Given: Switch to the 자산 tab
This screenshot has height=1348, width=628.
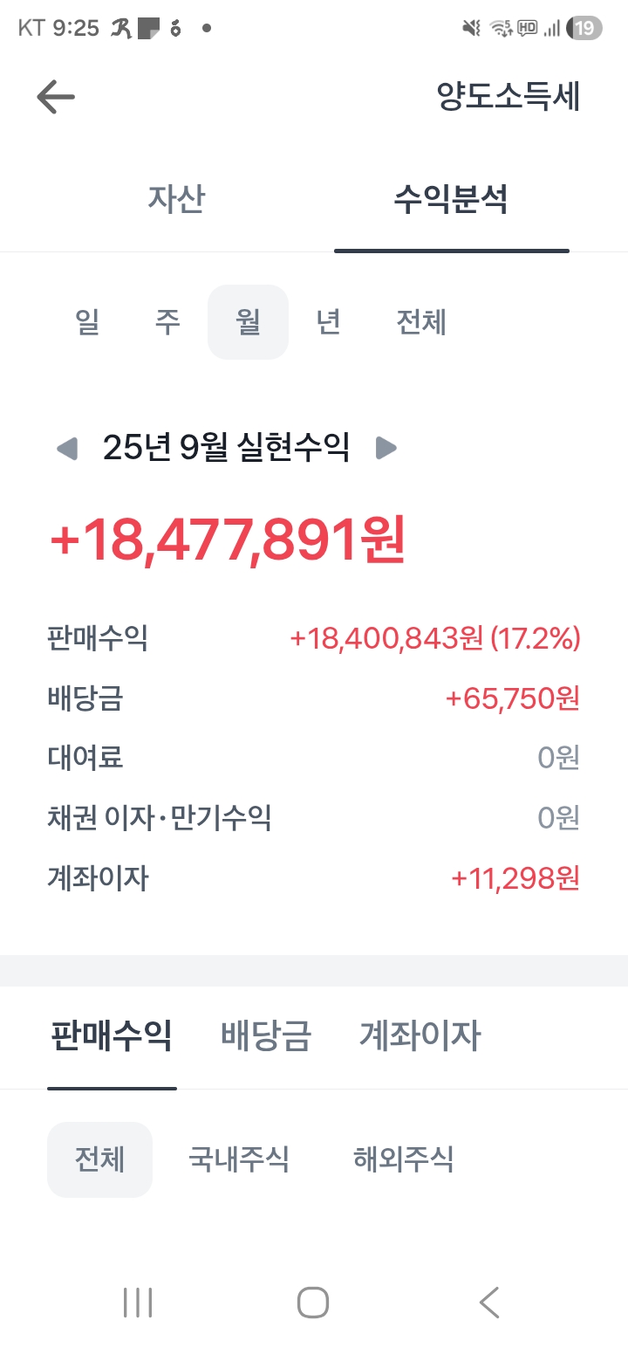Looking at the screenshot, I should (x=176, y=199).
